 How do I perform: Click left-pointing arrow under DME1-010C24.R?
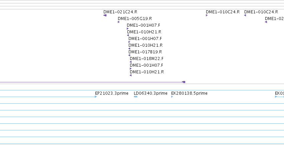[x=245, y=15]
